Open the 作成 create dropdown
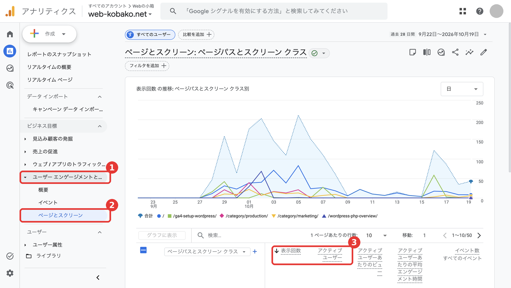The width and height of the screenshot is (511, 288). pyautogui.click(x=49, y=34)
